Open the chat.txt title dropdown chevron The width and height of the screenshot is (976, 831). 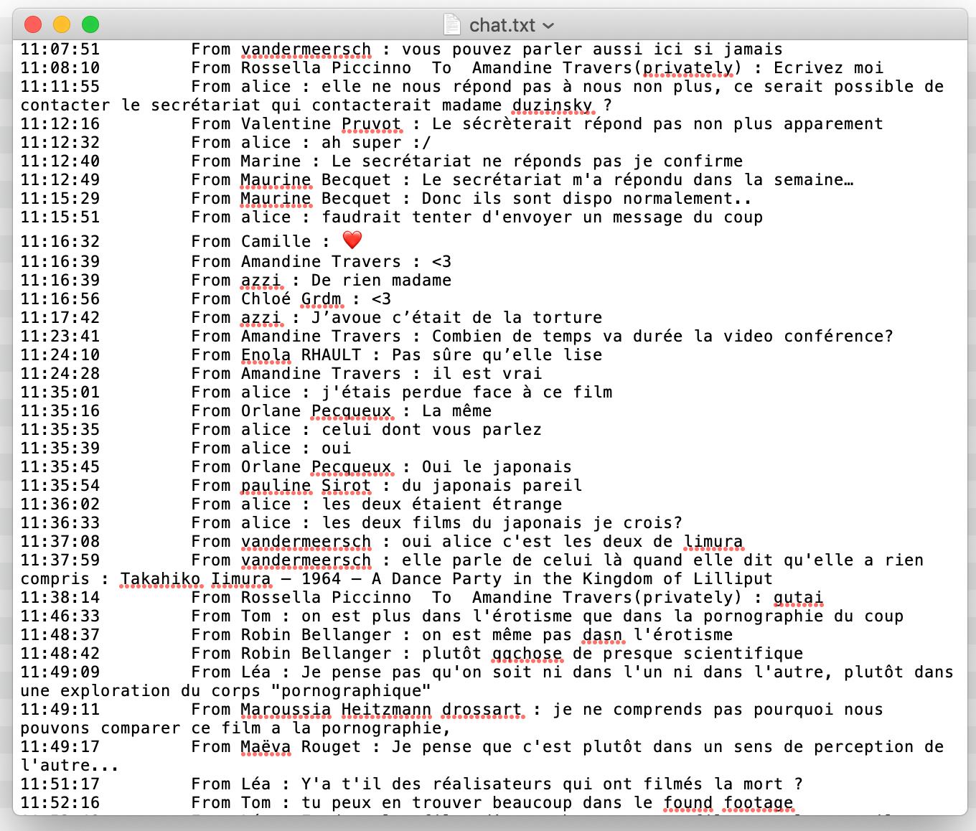click(549, 26)
